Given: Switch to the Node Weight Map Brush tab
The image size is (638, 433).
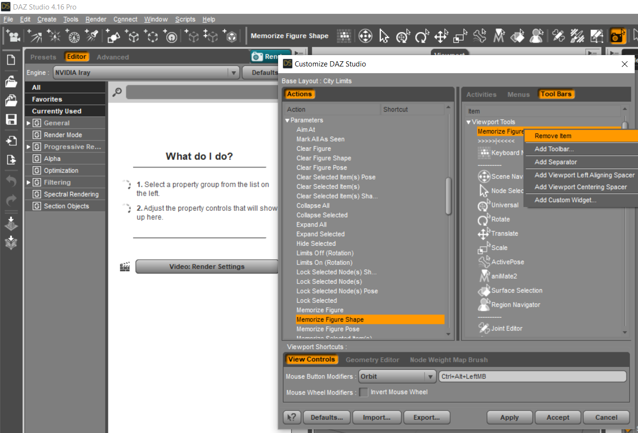Looking at the screenshot, I should tap(449, 360).
